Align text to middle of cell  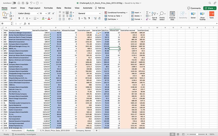tap(64, 13)
